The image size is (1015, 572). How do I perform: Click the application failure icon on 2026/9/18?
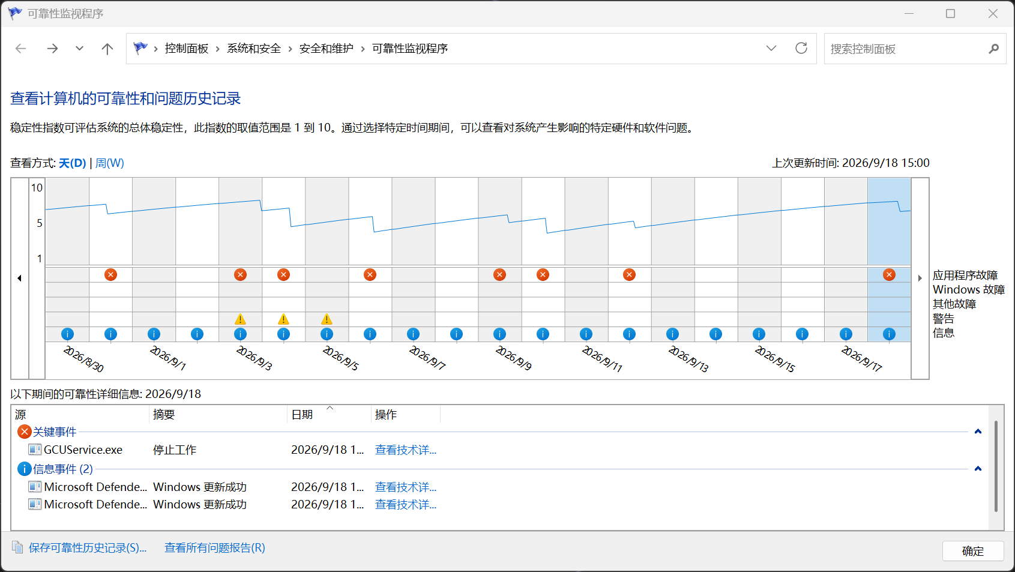tap(889, 274)
